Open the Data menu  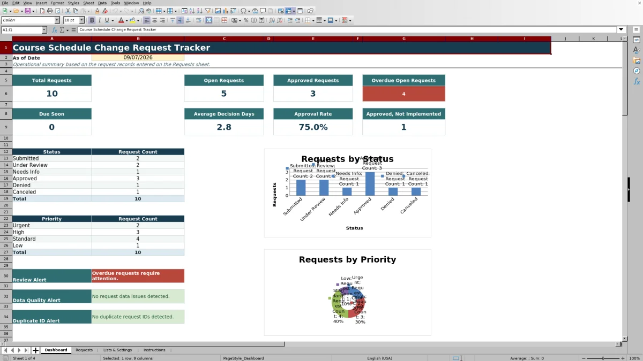(x=102, y=3)
